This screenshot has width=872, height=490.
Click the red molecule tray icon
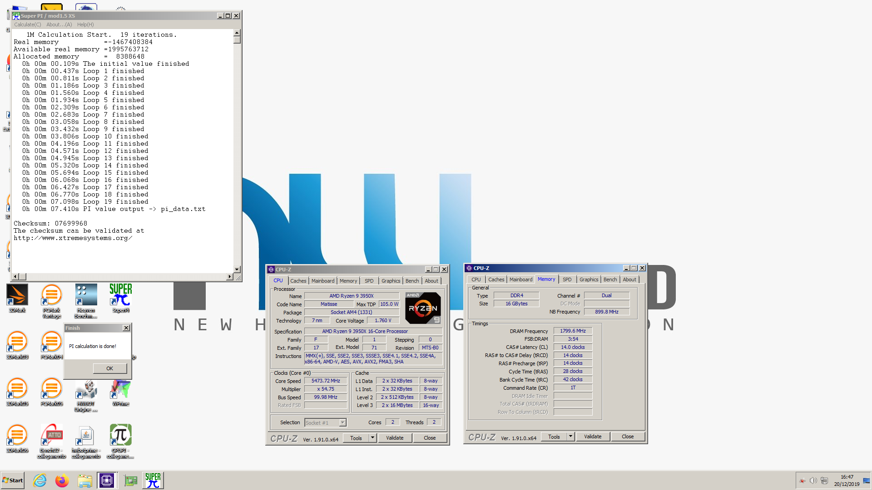tap(803, 480)
